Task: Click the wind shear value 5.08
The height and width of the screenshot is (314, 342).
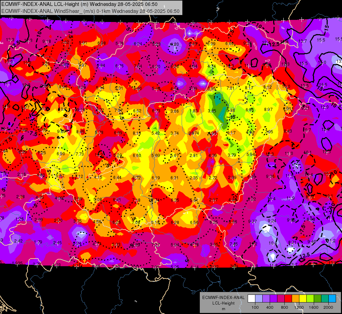Action: 98,199
